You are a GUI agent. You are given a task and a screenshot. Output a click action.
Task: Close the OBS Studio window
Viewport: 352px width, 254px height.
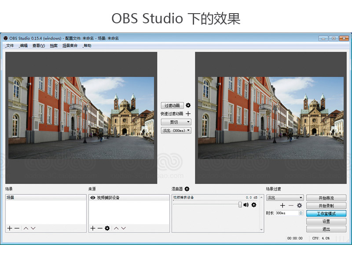tap(344, 38)
